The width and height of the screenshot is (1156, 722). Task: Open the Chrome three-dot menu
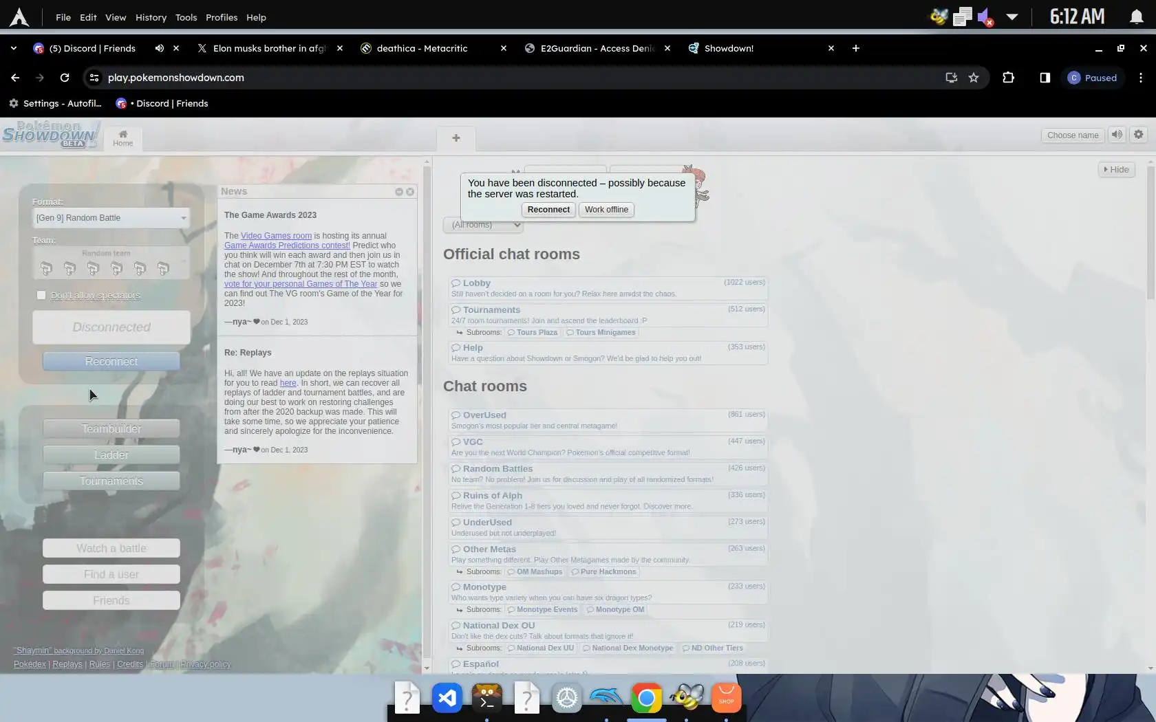(x=1141, y=78)
